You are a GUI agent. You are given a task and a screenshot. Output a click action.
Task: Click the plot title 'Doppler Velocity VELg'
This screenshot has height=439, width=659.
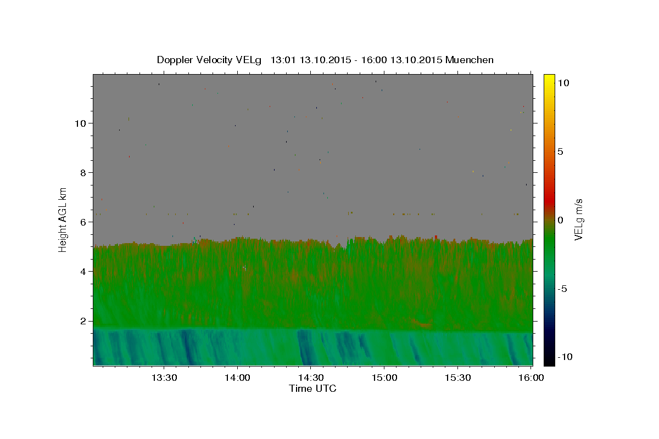tap(210, 60)
